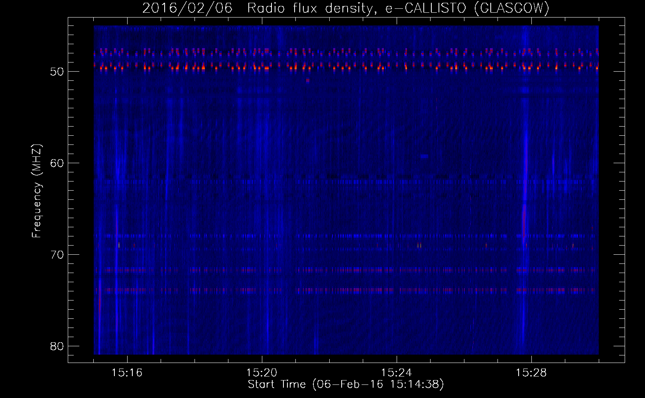
Task: Select the Frequency (MHZ) axis label
Action: tap(37, 191)
